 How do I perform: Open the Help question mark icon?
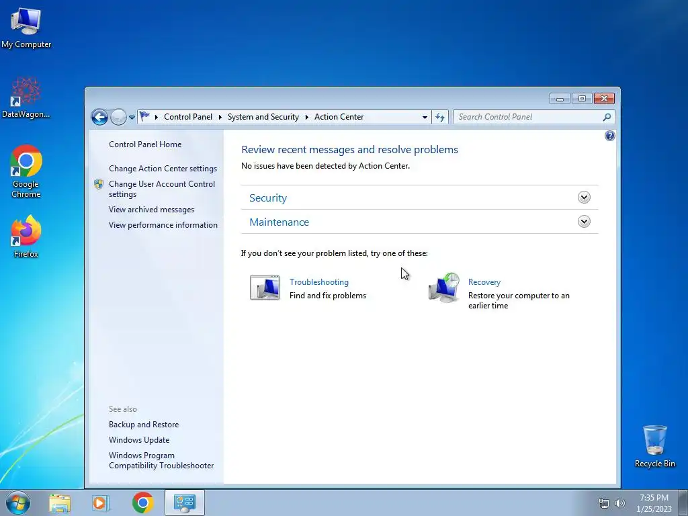[x=610, y=136]
